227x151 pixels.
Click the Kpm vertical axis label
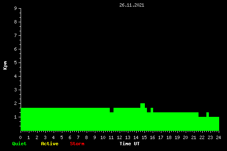[x=5, y=65]
